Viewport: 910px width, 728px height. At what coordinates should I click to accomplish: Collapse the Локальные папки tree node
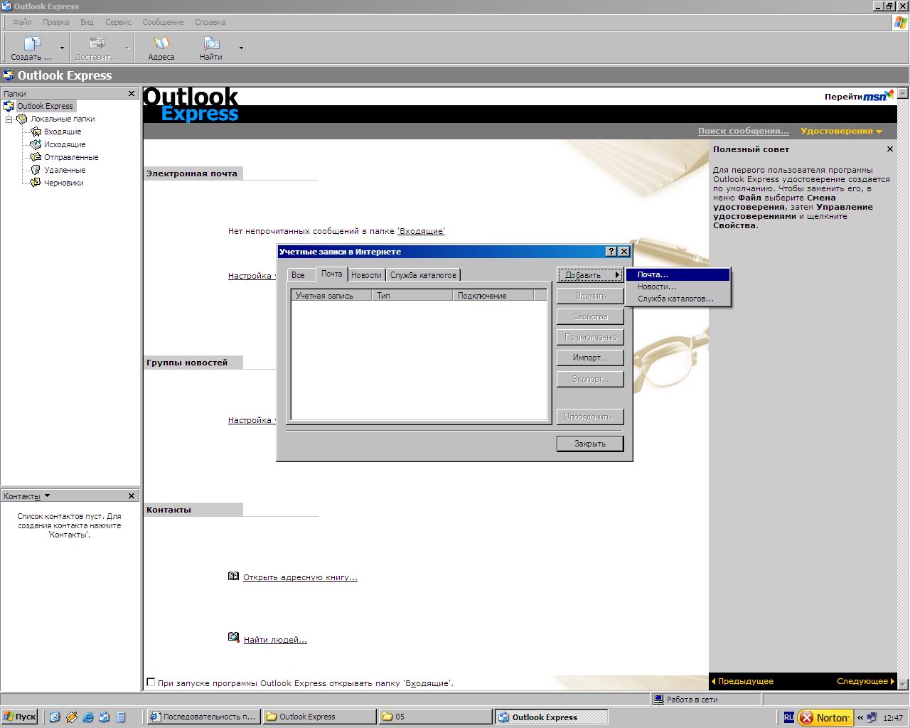click(9, 119)
